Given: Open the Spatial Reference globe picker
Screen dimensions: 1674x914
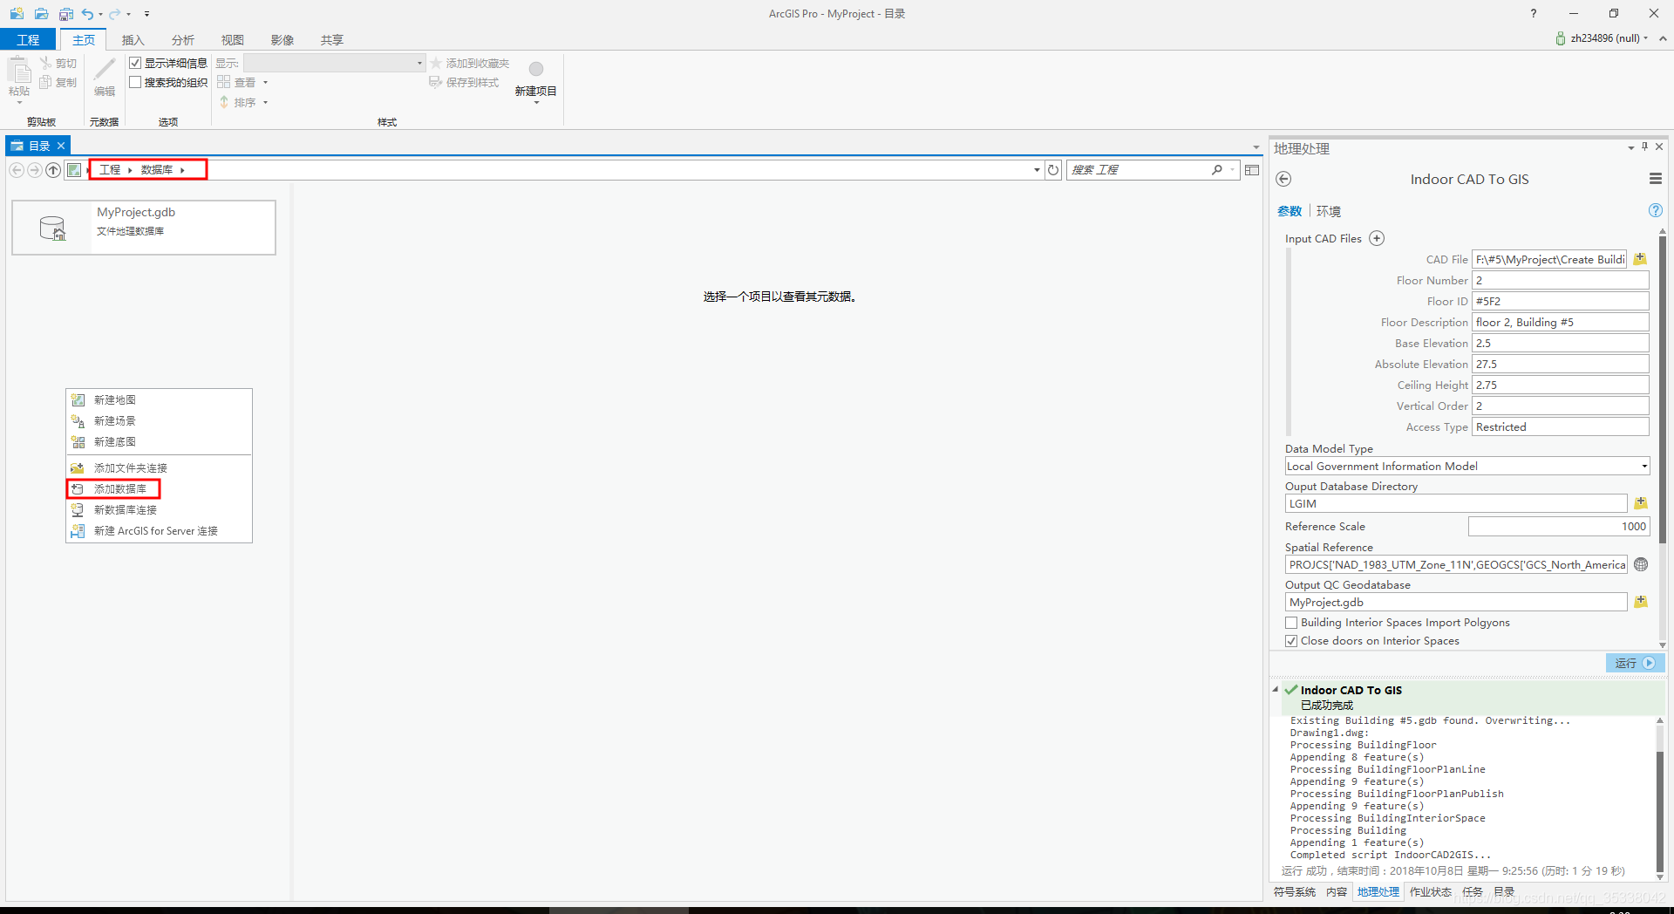Looking at the screenshot, I should 1641,564.
